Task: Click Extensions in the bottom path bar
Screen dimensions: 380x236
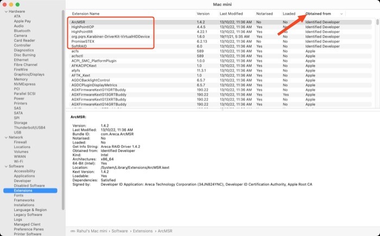Action: [x=143, y=231]
